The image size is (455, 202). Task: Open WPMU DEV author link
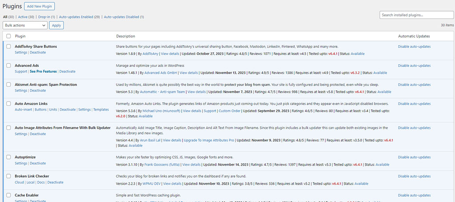tap(152, 183)
